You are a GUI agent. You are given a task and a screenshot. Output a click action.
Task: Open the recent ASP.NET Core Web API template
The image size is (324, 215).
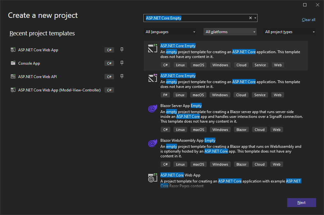pyautogui.click(x=37, y=77)
